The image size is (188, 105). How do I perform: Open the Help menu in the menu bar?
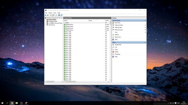tap(59, 13)
